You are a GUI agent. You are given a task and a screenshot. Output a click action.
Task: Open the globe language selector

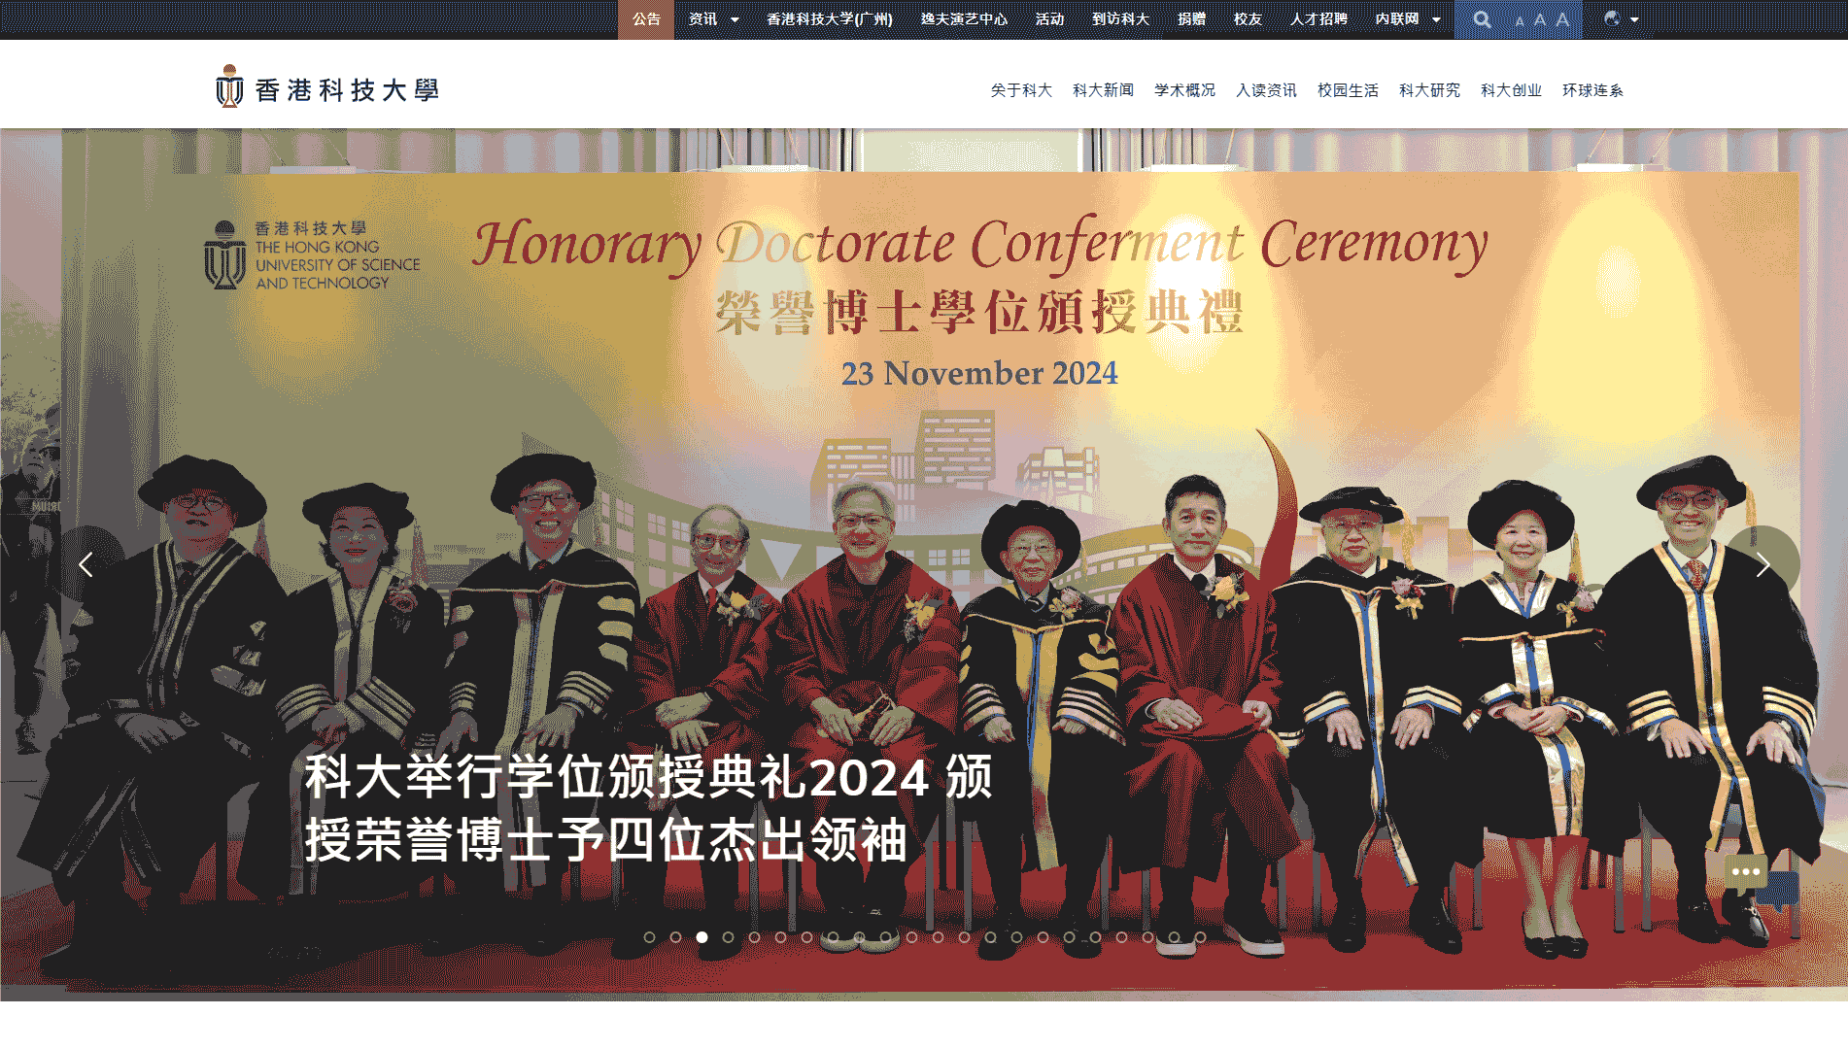tap(1621, 18)
